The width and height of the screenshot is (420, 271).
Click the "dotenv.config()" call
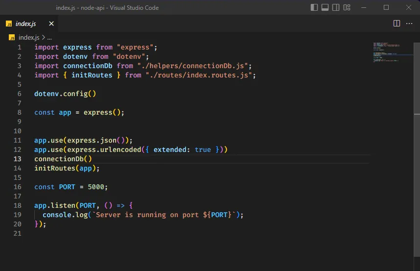pos(65,94)
